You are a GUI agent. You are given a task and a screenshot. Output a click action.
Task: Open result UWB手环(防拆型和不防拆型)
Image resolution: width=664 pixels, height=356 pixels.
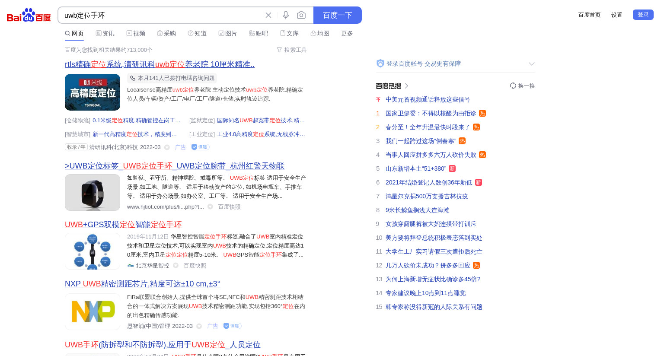pyautogui.click(x=163, y=345)
